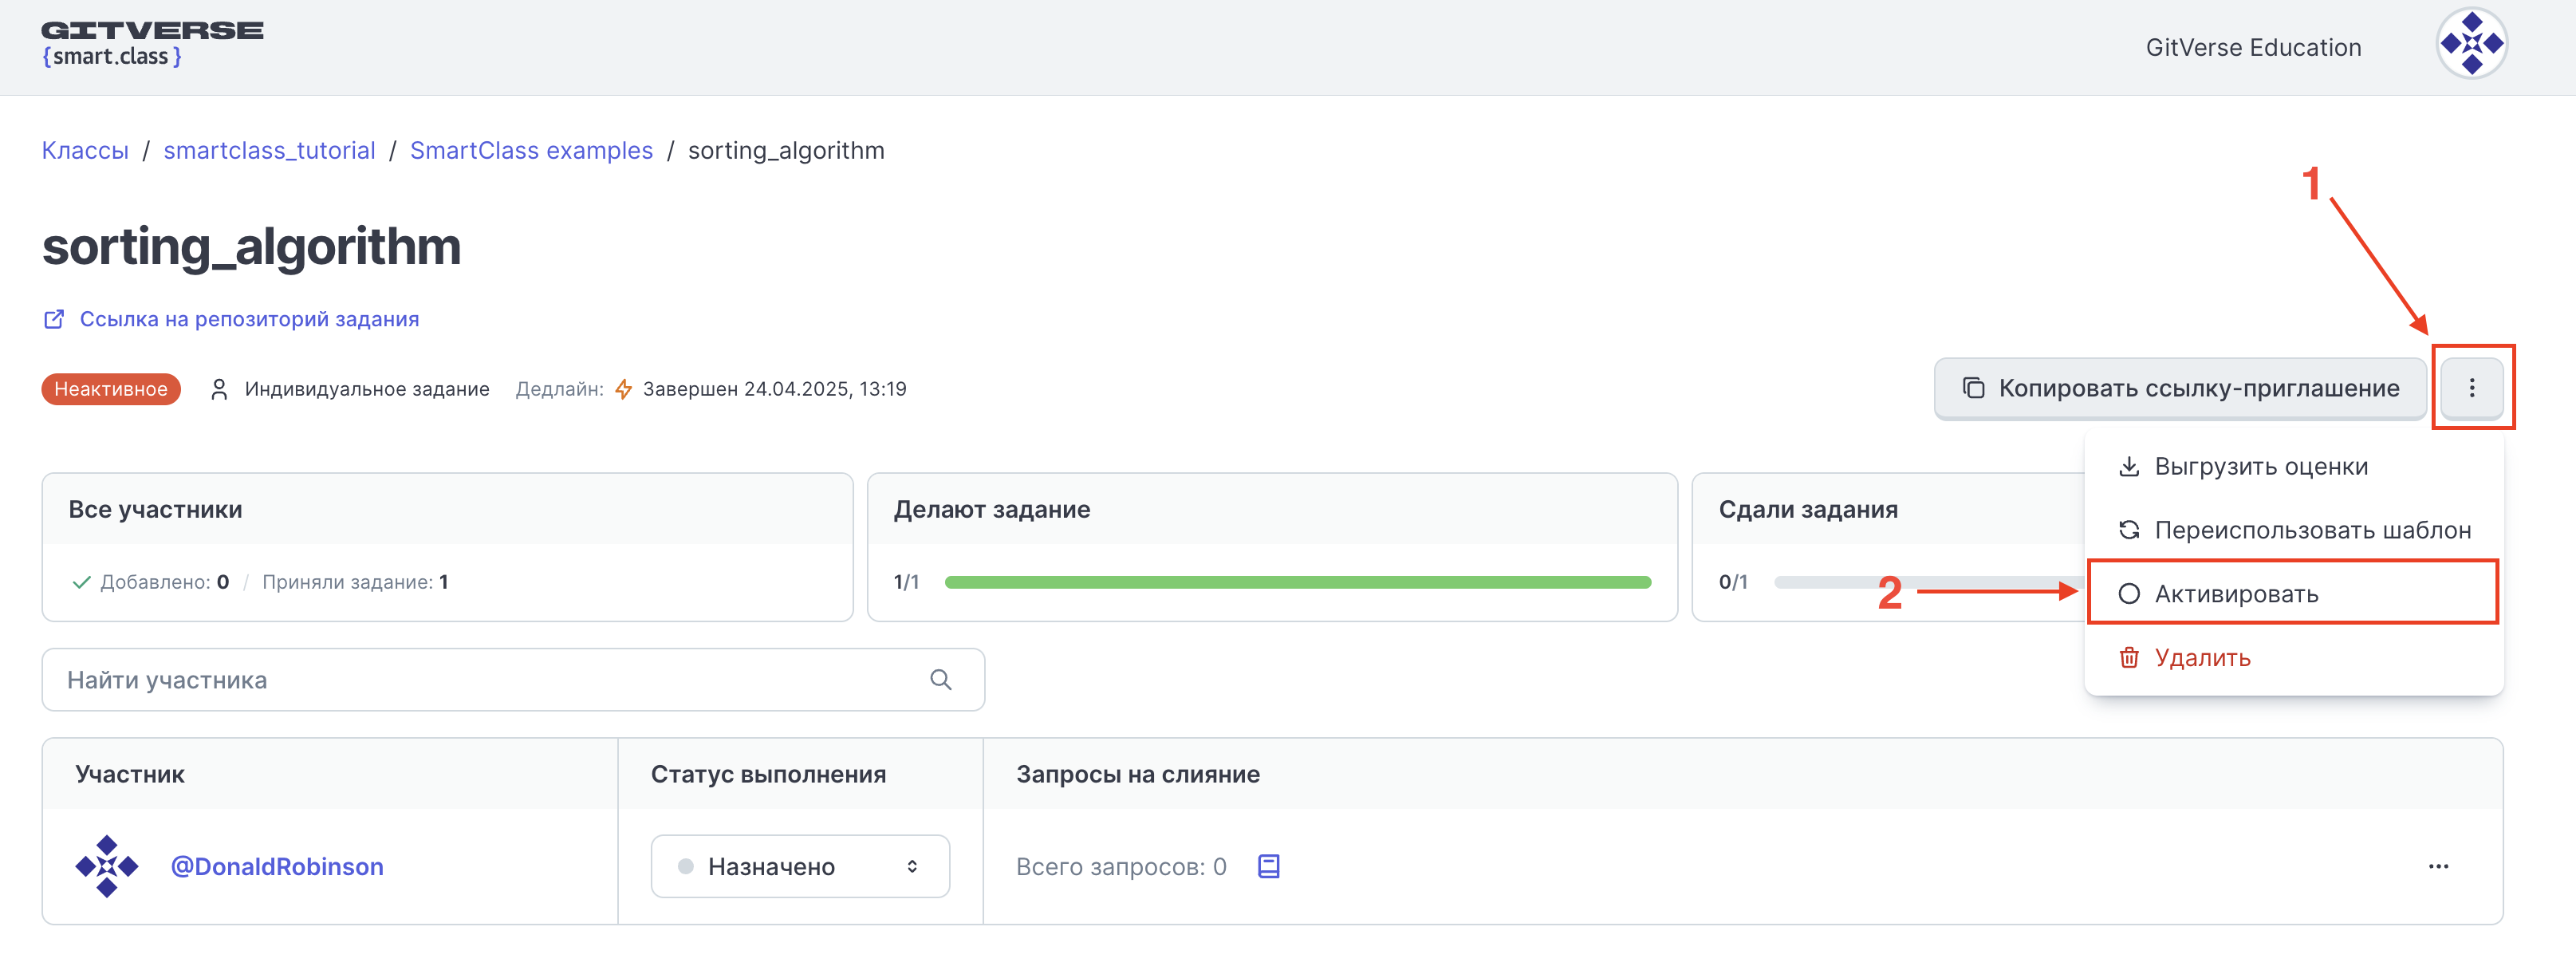The image size is (2576, 978).
Task: Click the Добавлено: 0 text
Action: [165, 582]
